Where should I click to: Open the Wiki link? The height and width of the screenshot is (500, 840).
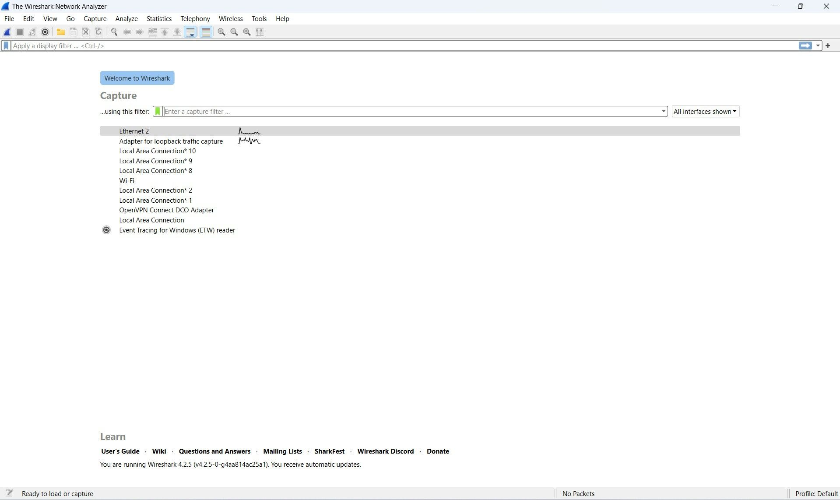pos(159,451)
